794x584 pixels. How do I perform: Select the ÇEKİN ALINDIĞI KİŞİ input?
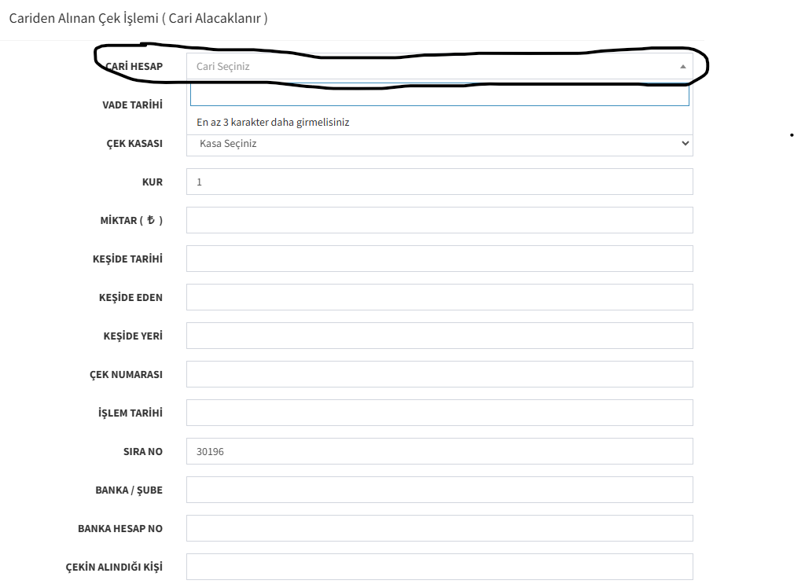[x=439, y=567]
